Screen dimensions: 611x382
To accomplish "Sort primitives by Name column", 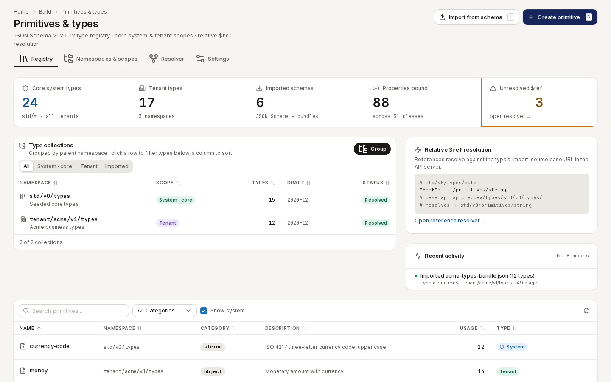I will [x=30, y=329].
